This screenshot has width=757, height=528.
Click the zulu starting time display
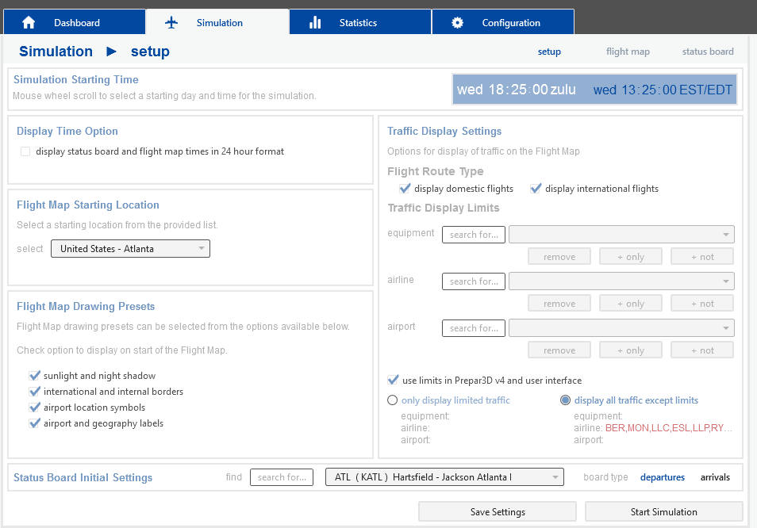click(516, 90)
